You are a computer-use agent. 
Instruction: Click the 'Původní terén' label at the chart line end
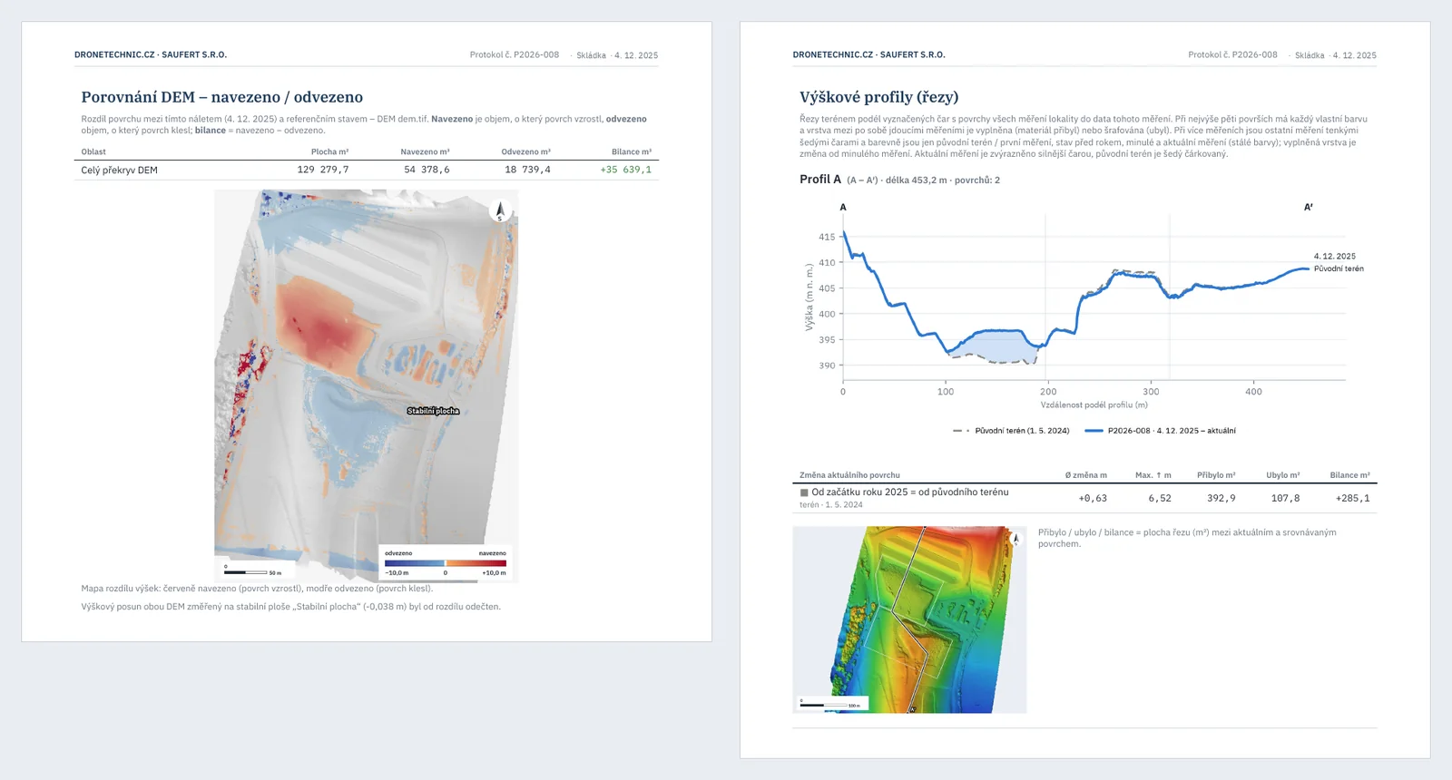[1339, 268]
